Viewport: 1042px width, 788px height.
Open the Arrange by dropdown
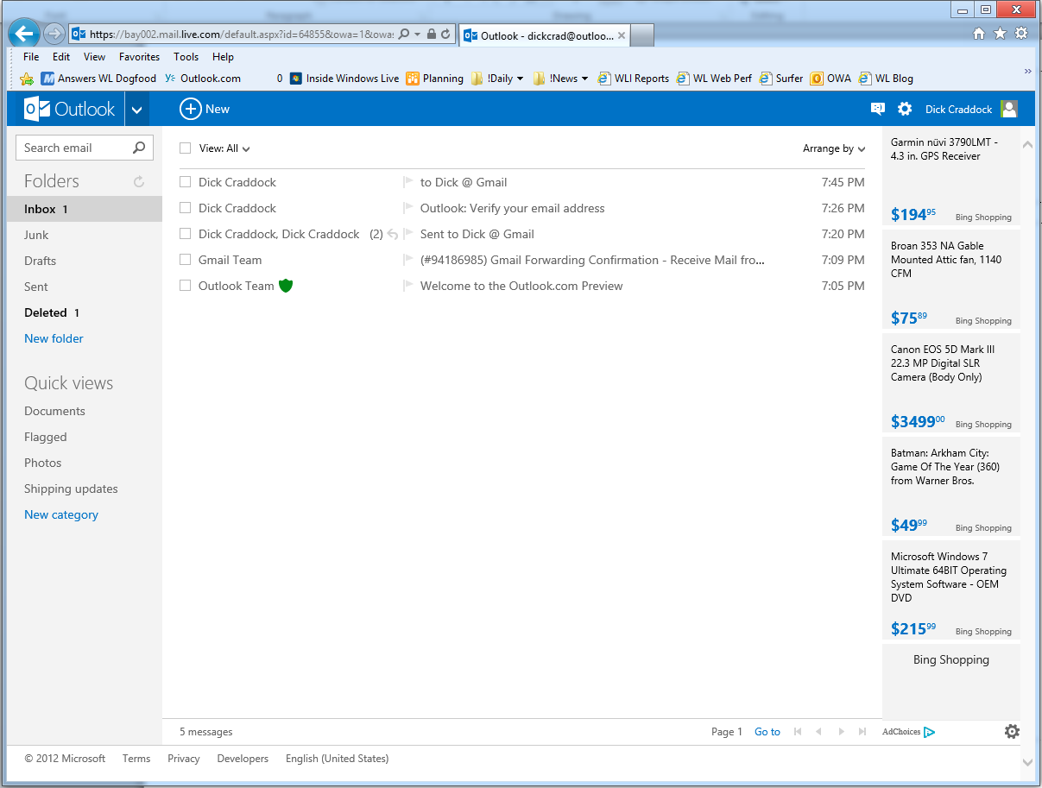coord(833,148)
